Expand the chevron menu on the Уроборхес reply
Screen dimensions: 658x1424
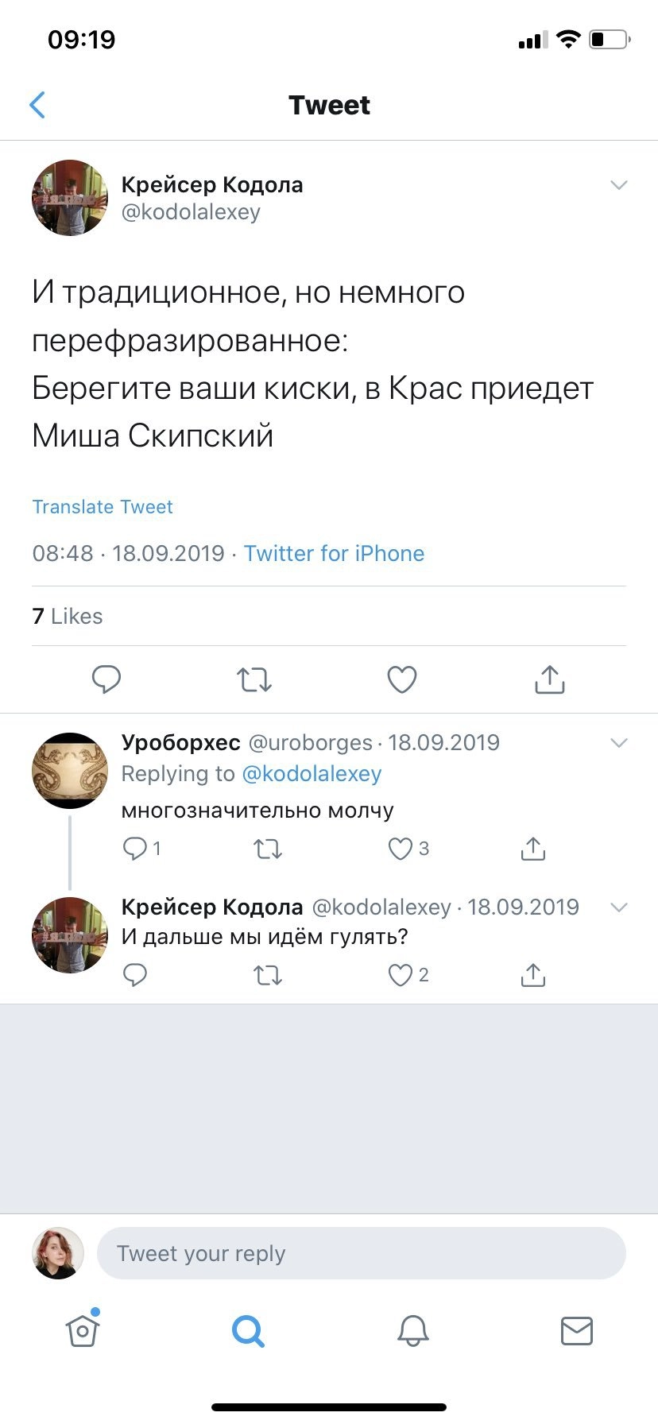click(x=618, y=743)
